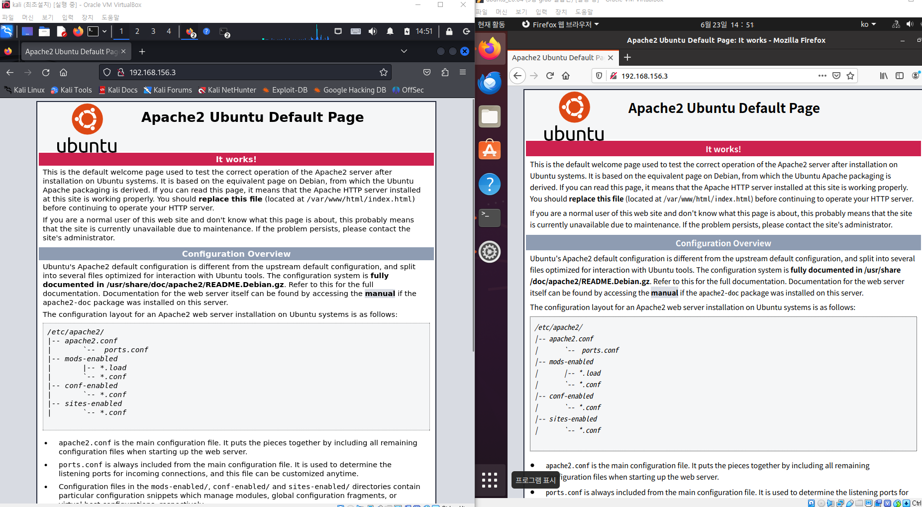Screen dimensions: 922x507
Task: Bookmark this page with the star in Kali Firefox
Action: pos(384,73)
